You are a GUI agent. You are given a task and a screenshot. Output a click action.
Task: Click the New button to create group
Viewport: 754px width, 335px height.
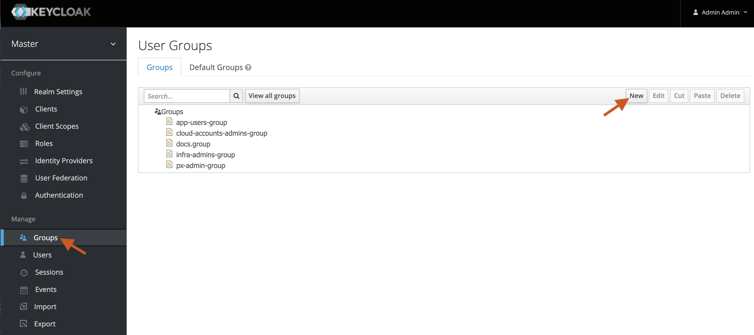pos(636,95)
